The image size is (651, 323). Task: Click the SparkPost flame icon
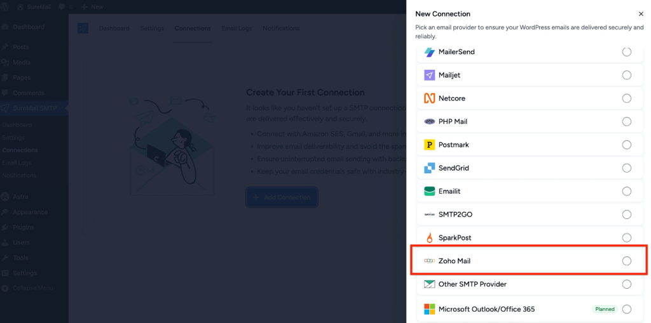pyautogui.click(x=429, y=237)
